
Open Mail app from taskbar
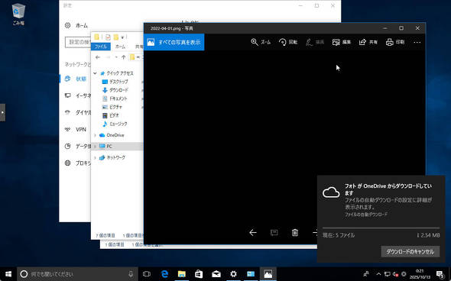pyautogui.click(x=216, y=274)
